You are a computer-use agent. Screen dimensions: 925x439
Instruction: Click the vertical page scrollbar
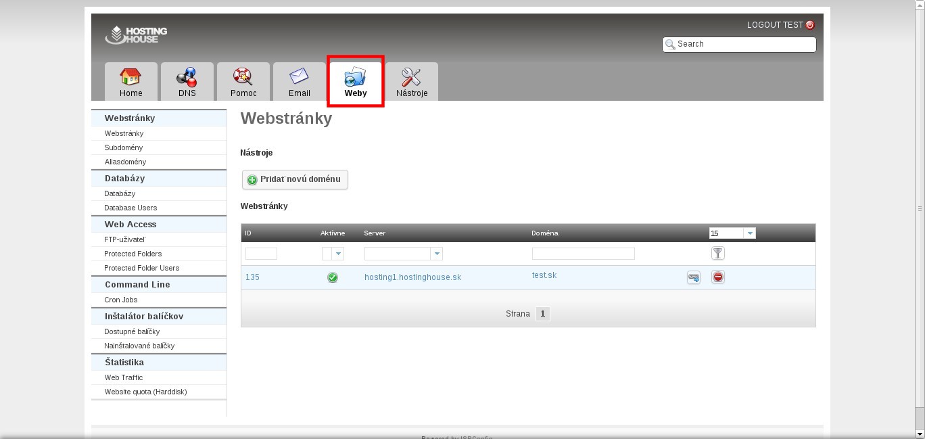[920, 209]
